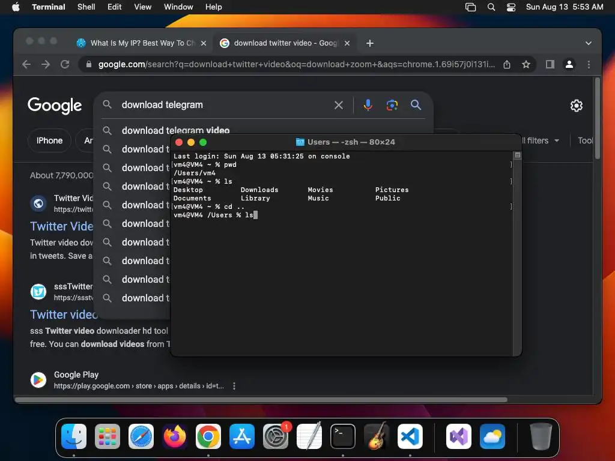Expand the All filters dropdown
The width and height of the screenshot is (615, 461).
(541, 140)
